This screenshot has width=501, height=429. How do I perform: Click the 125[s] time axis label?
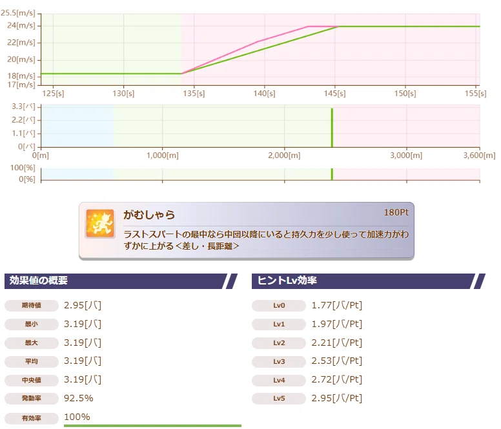coord(53,94)
